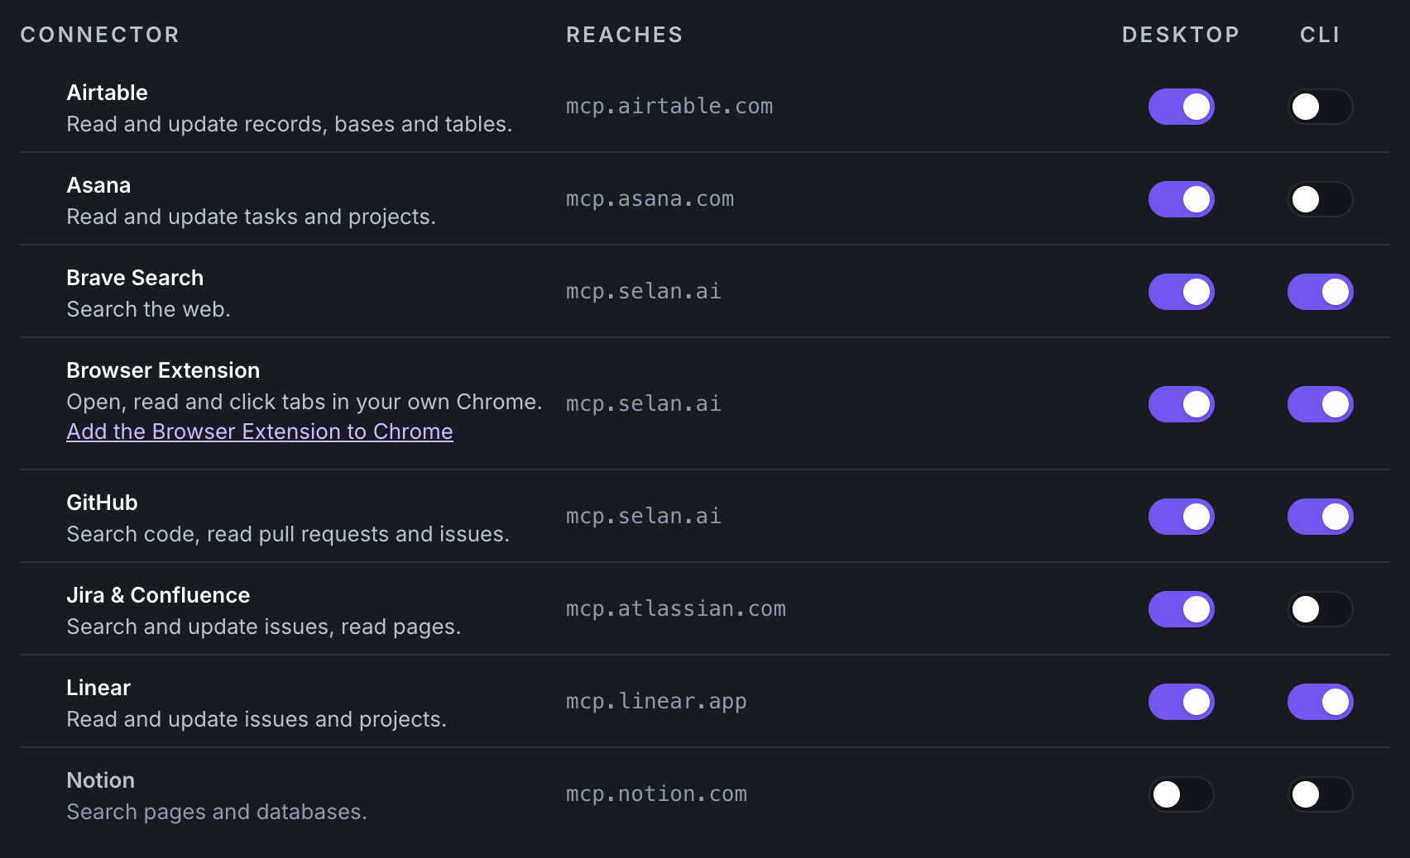
Task: Click 'Search the web.' description
Action: 148,309
